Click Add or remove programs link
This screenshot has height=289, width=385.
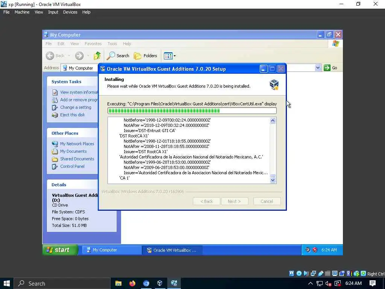coord(79,100)
